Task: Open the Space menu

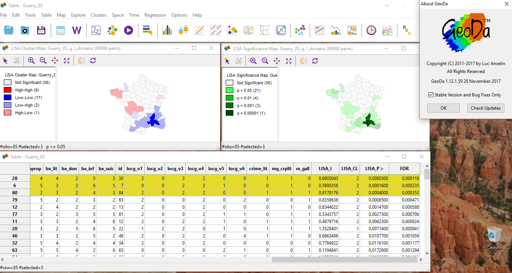Action: pyautogui.click(x=118, y=15)
